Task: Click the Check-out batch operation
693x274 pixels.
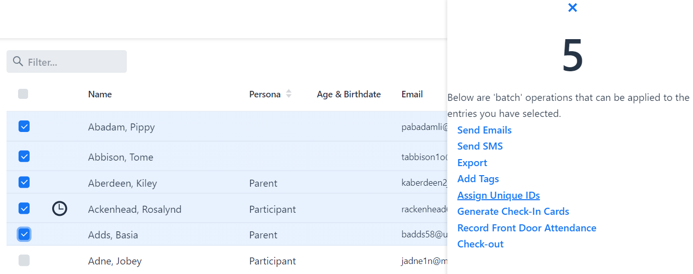Action: [480, 244]
